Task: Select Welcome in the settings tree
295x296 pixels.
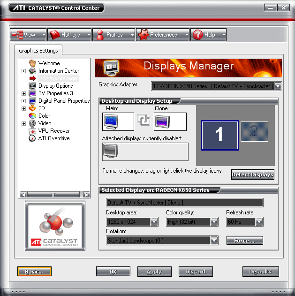Action: click(x=49, y=63)
